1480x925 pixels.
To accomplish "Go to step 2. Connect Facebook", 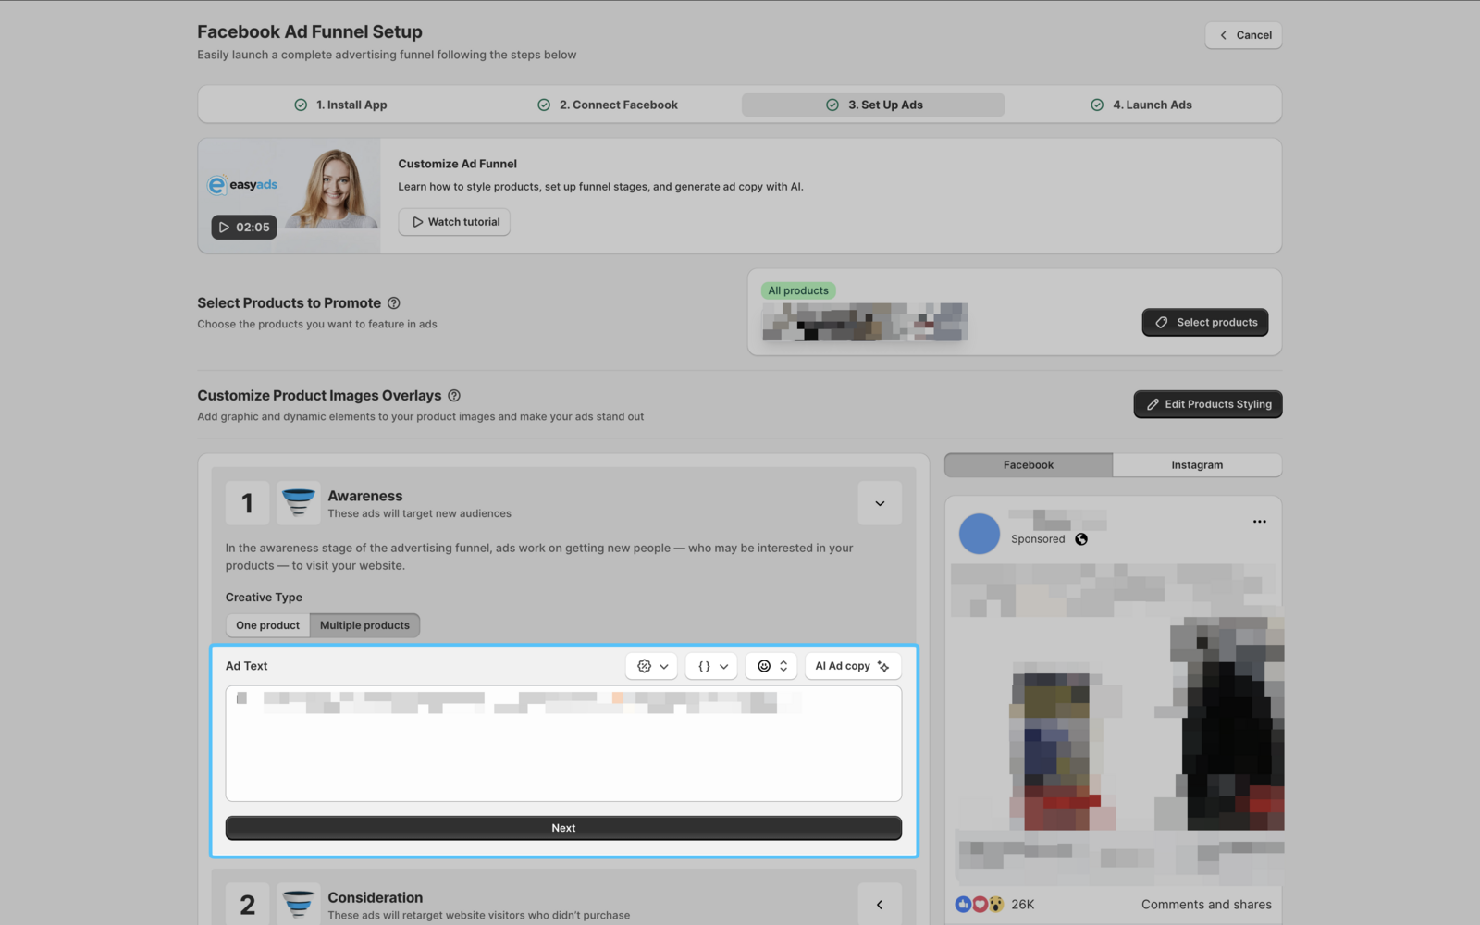I will (608, 105).
